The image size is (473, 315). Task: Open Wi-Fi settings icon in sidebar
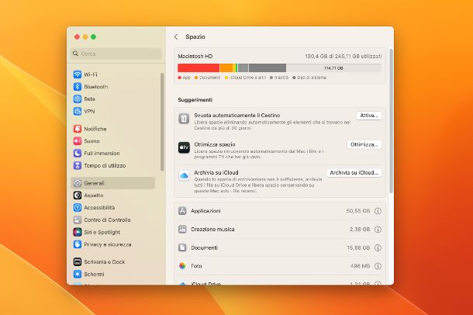78,74
